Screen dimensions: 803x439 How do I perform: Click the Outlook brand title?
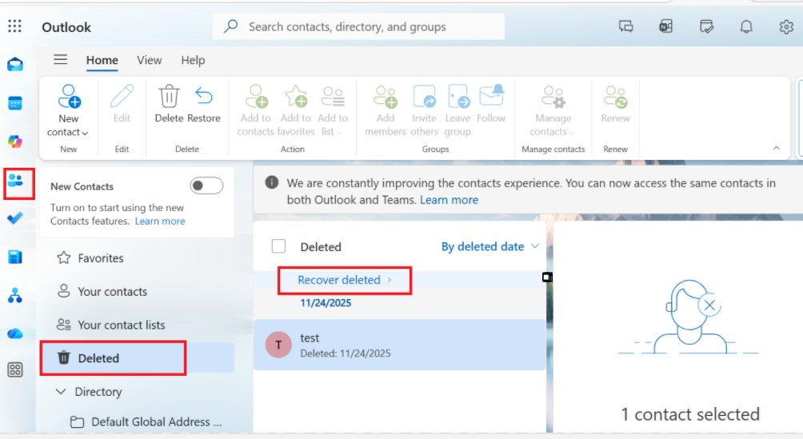click(x=66, y=27)
